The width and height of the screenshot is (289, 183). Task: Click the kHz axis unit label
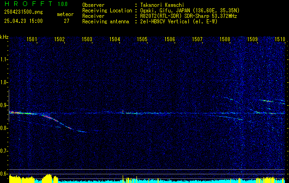coord(4,37)
